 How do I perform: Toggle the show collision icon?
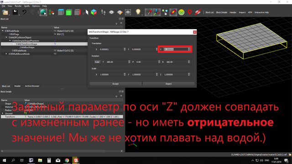(x=173, y=12)
